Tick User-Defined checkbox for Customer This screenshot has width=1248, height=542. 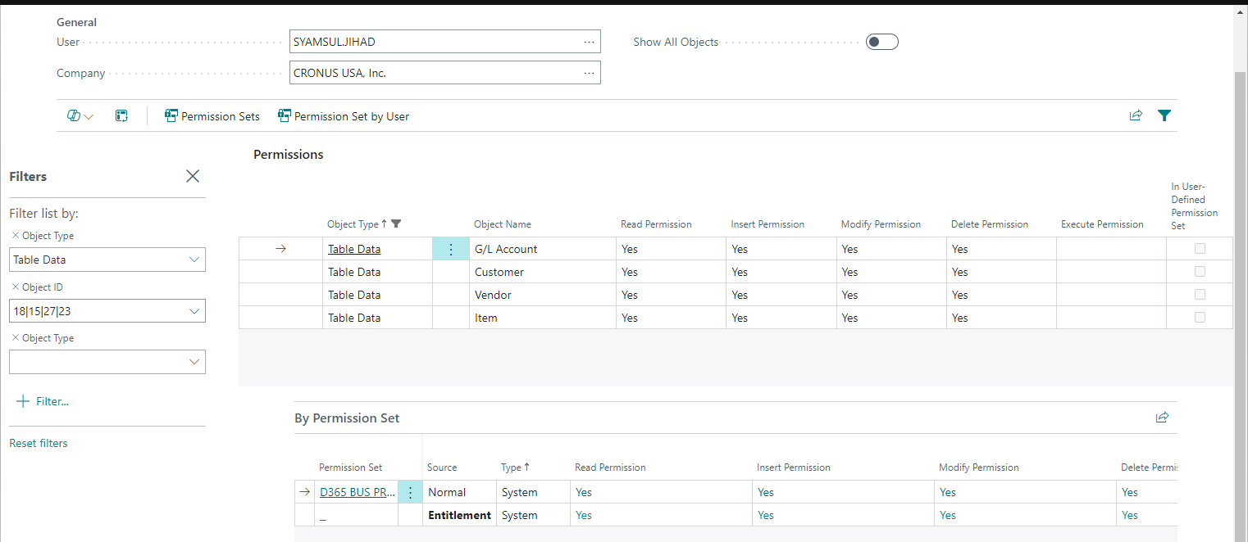pyautogui.click(x=1200, y=271)
